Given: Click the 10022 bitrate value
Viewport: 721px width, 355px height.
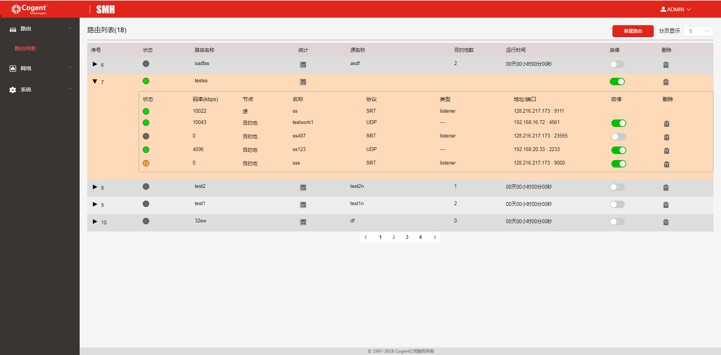Looking at the screenshot, I should [x=200, y=111].
